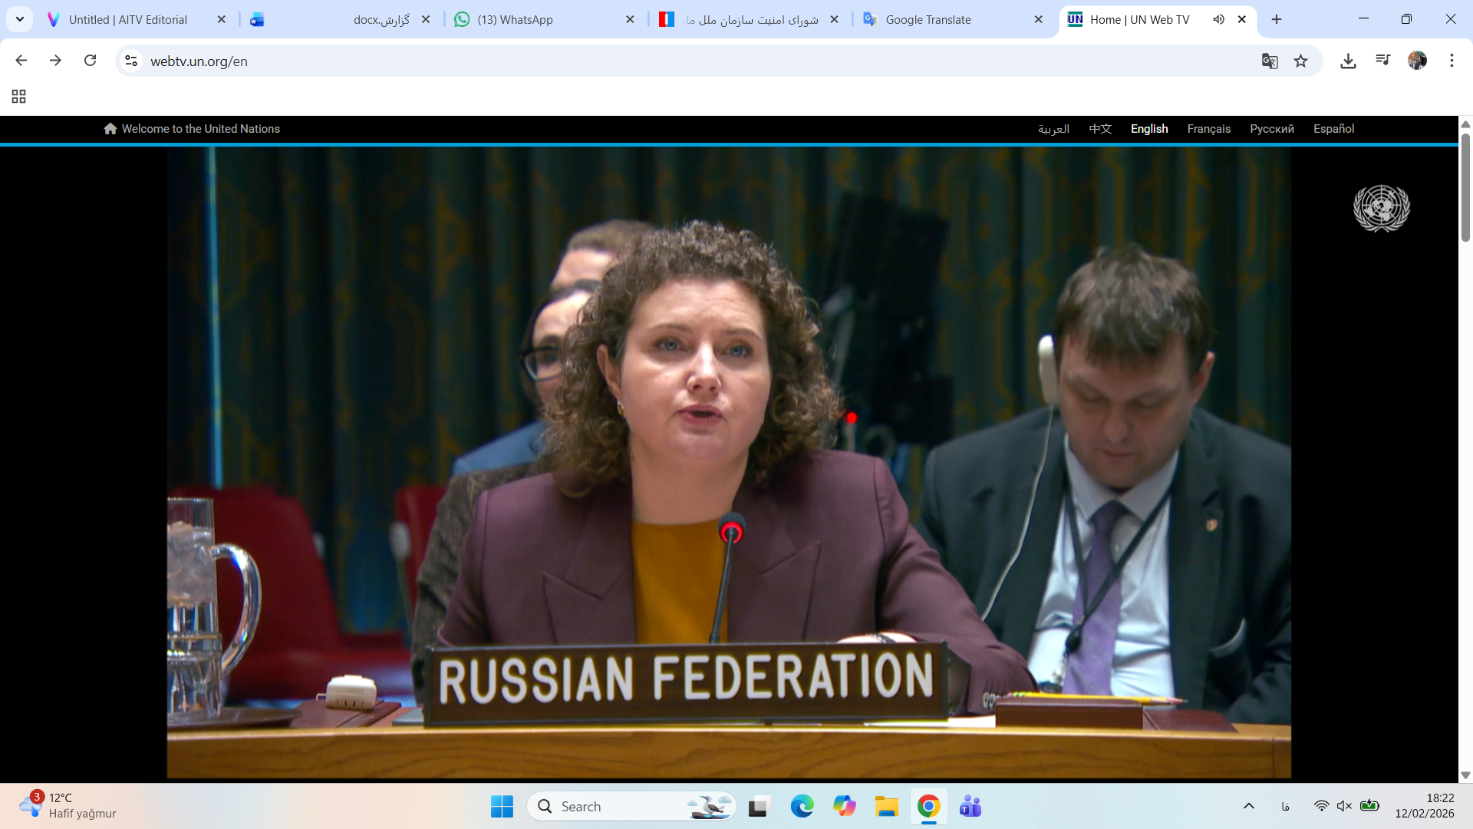This screenshot has width=1473, height=829.
Task: Select the Français language link
Action: [1208, 129]
